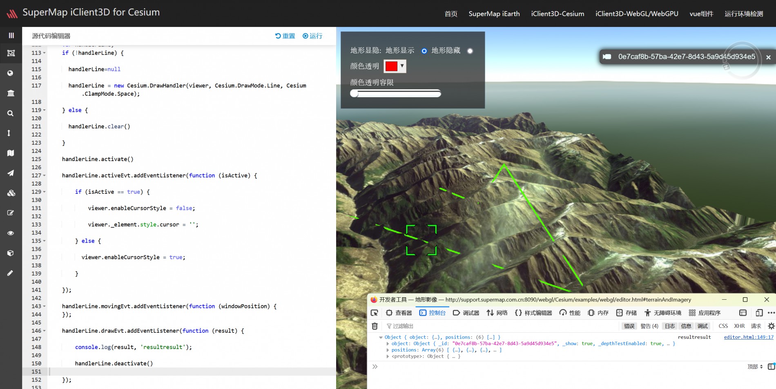Screen dimensions: 776x389
Task: Open the console settings gear icon
Action: tap(771, 326)
